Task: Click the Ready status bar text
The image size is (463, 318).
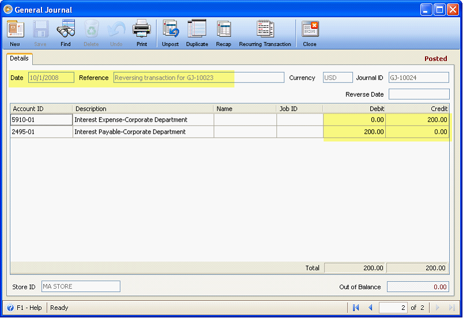Action: tap(59, 308)
